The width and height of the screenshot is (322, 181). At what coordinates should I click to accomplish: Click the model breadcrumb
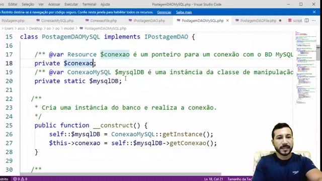[x=69, y=29]
